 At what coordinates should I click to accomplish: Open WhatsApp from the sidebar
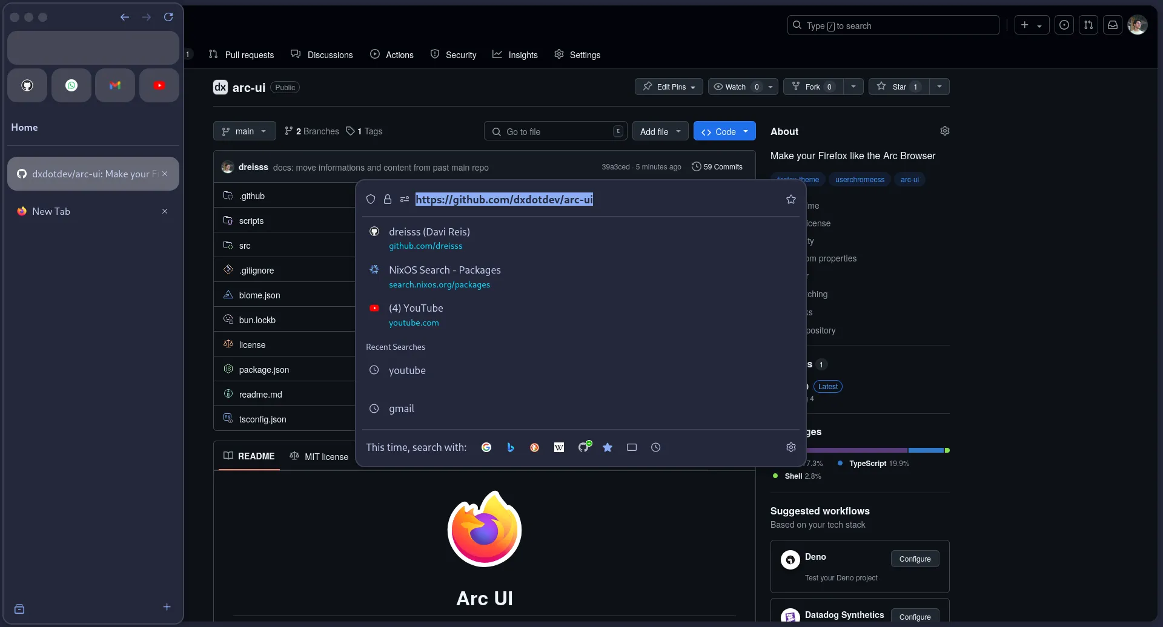[71, 85]
